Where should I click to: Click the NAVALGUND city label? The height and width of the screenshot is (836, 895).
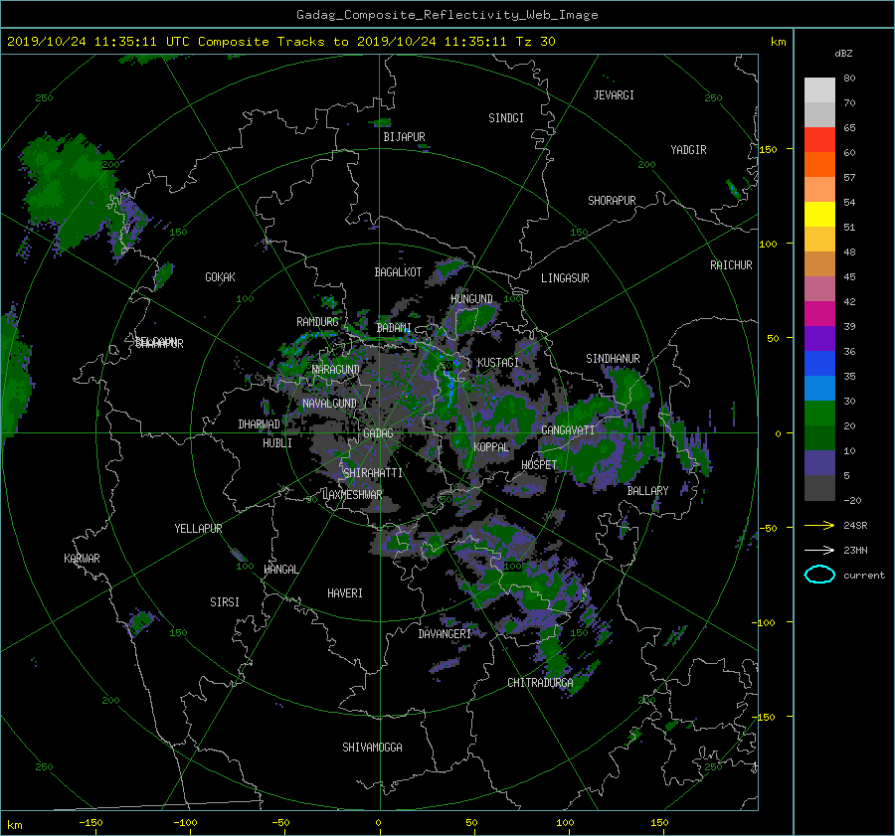click(329, 404)
